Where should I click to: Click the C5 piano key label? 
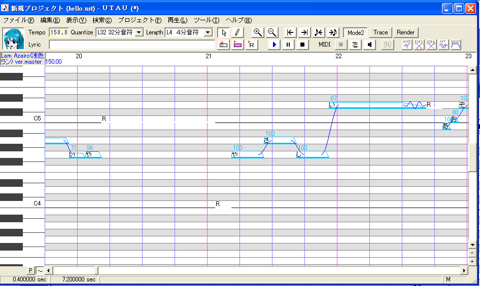(x=37, y=118)
